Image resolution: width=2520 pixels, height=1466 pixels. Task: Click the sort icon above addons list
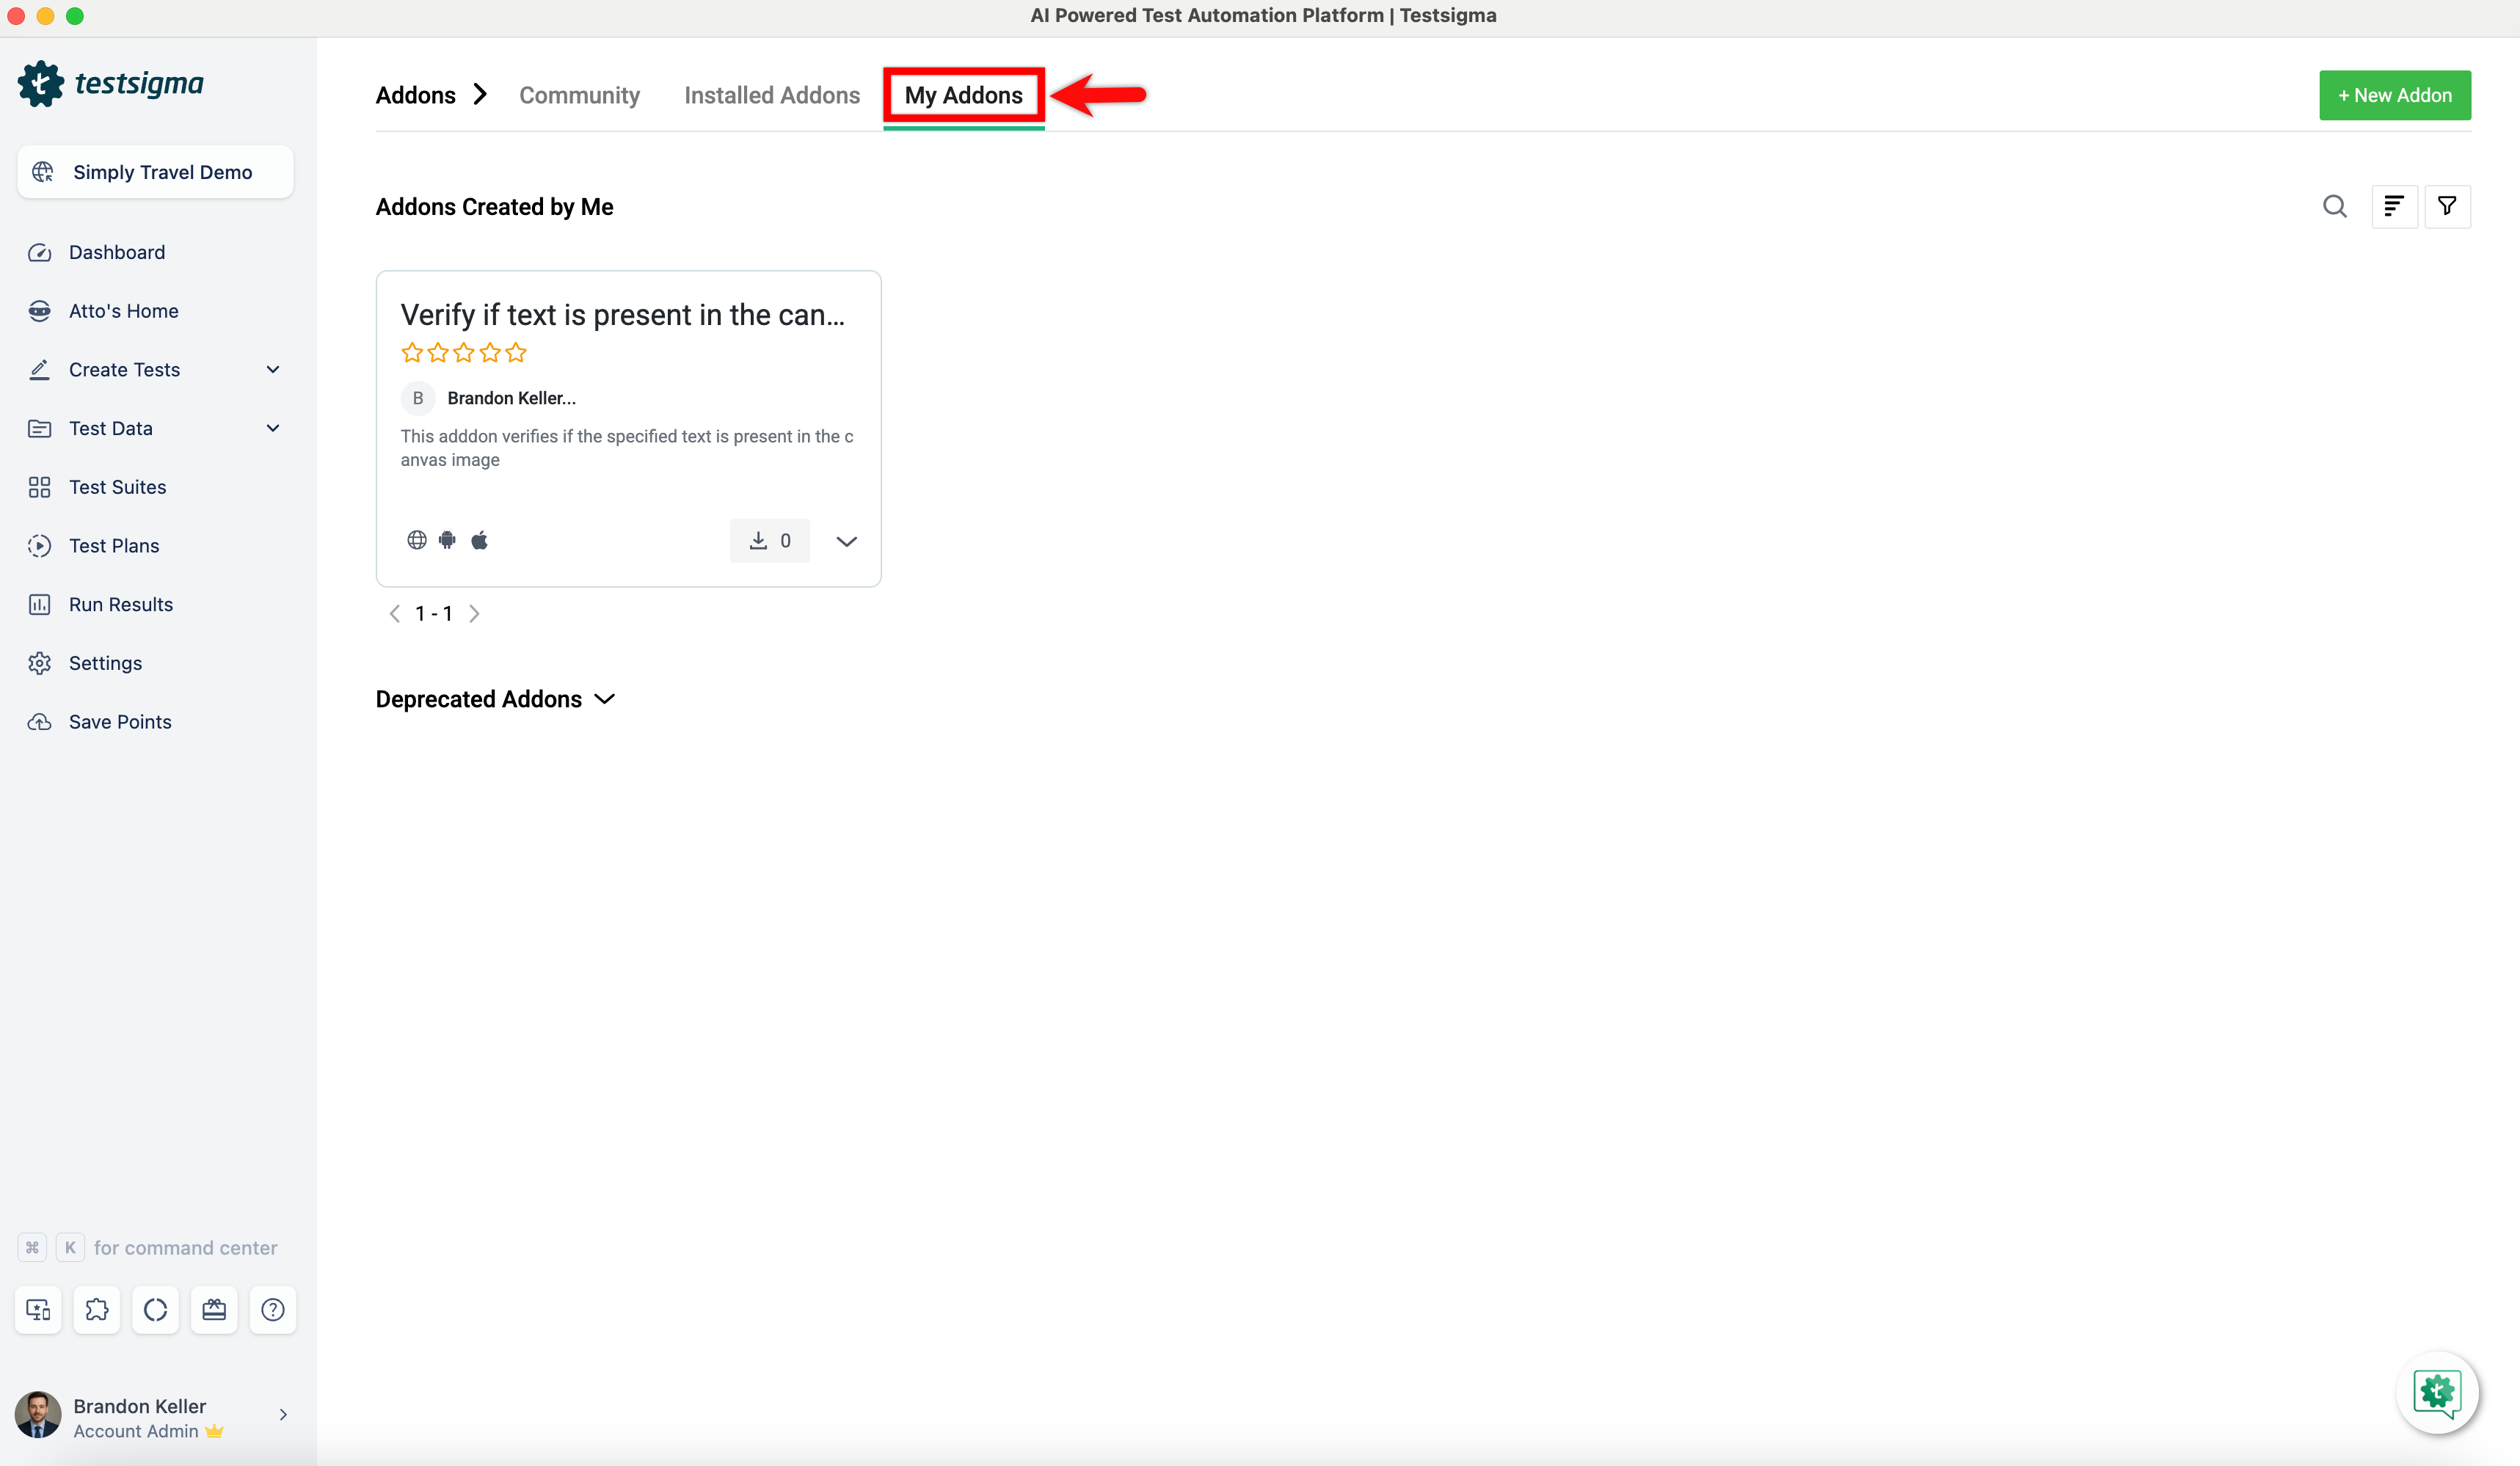[x=2394, y=206]
